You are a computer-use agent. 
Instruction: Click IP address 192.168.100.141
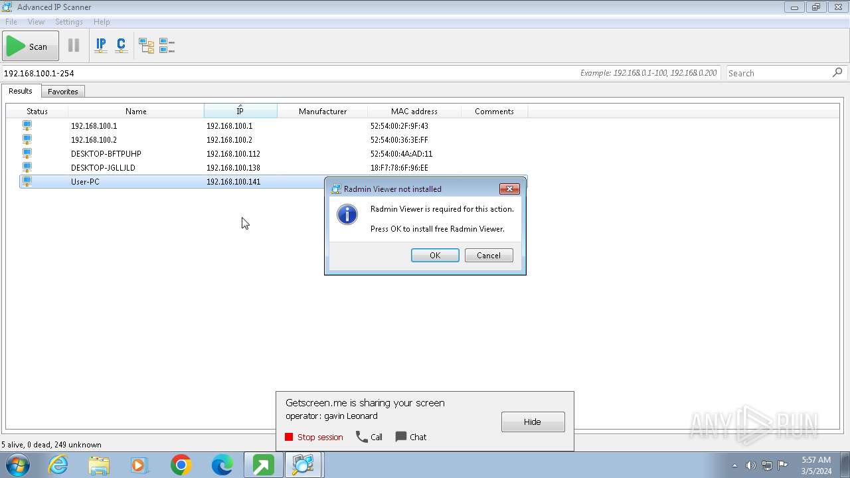(x=233, y=181)
